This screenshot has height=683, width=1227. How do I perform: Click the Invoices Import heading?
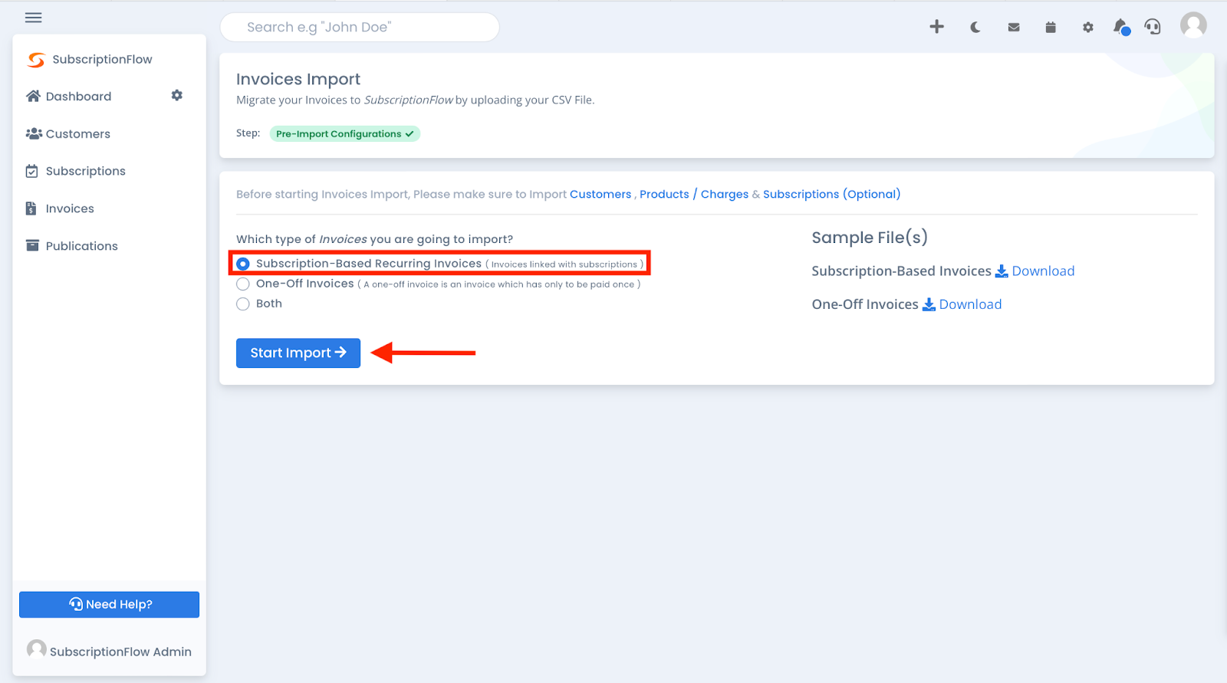(x=298, y=79)
